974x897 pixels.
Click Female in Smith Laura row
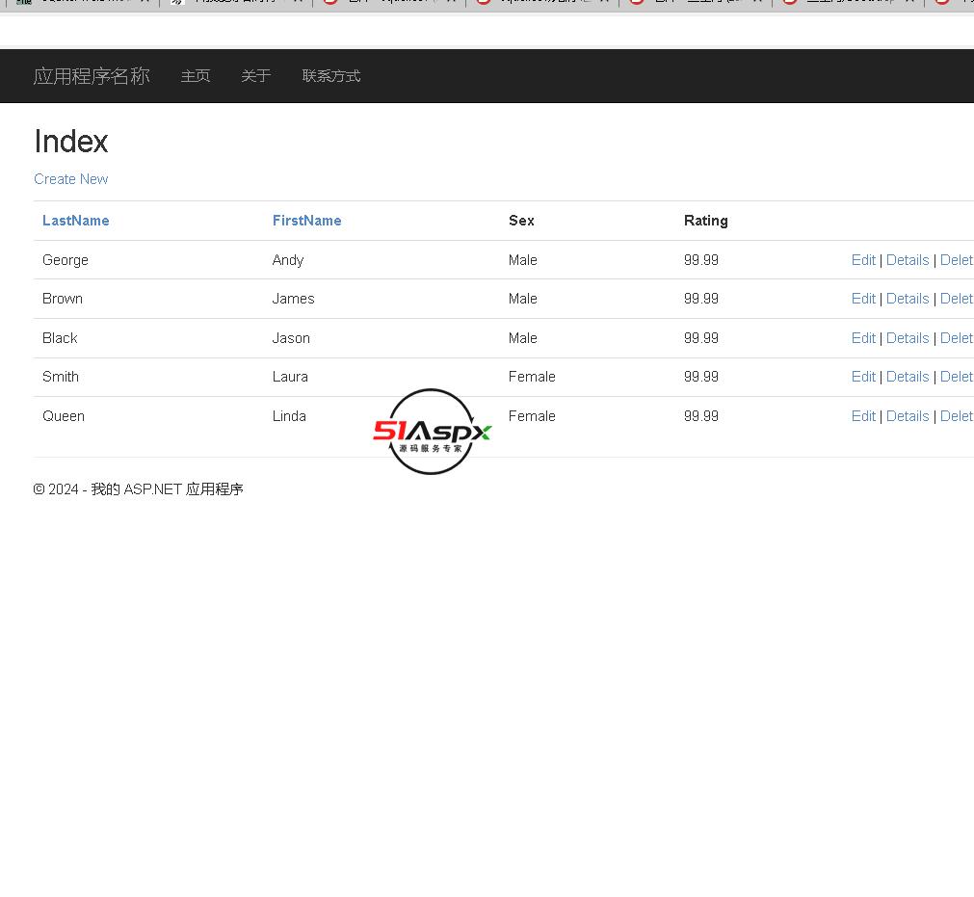(x=532, y=377)
